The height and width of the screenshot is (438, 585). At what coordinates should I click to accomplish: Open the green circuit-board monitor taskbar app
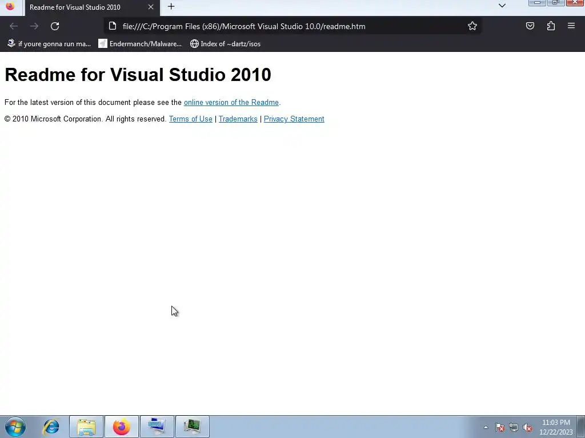[x=193, y=427]
